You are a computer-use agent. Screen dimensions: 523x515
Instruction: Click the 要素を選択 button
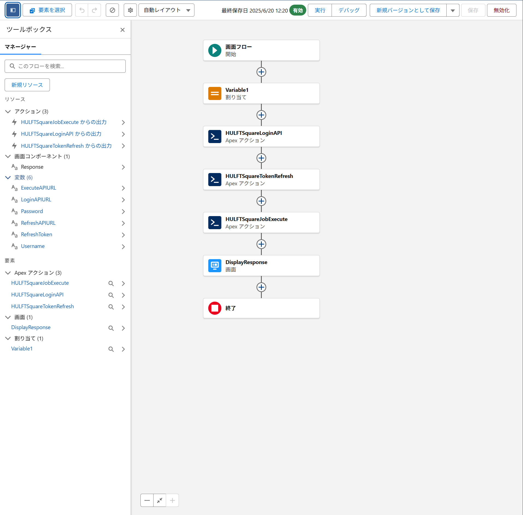pos(47,10)
